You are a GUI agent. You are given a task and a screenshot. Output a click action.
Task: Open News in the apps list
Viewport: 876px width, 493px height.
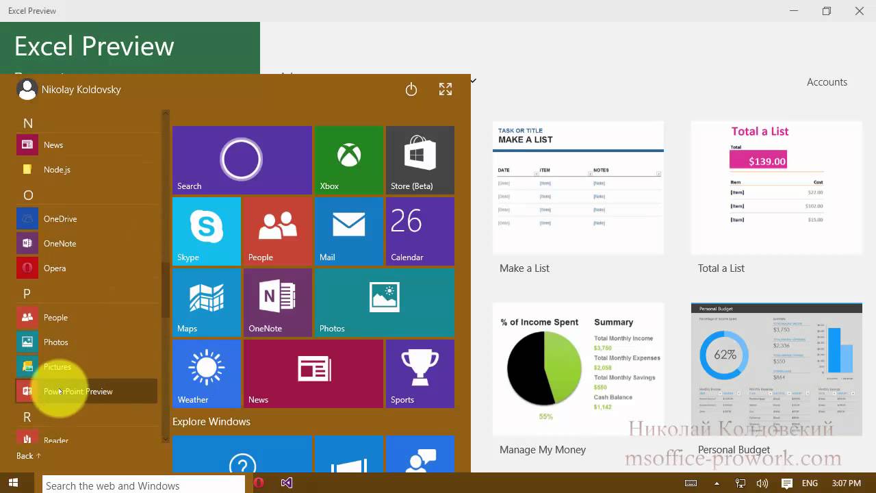click(87, 145)
